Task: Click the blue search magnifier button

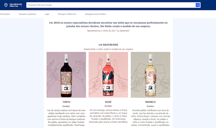Action: click(x=198, y=5)
